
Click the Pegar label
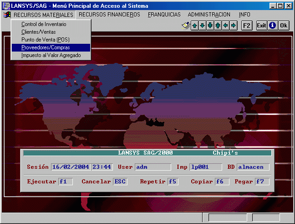click(x=244, y=182)
